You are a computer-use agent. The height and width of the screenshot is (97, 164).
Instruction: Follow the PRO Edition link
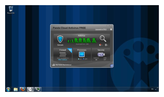point(63,60)
